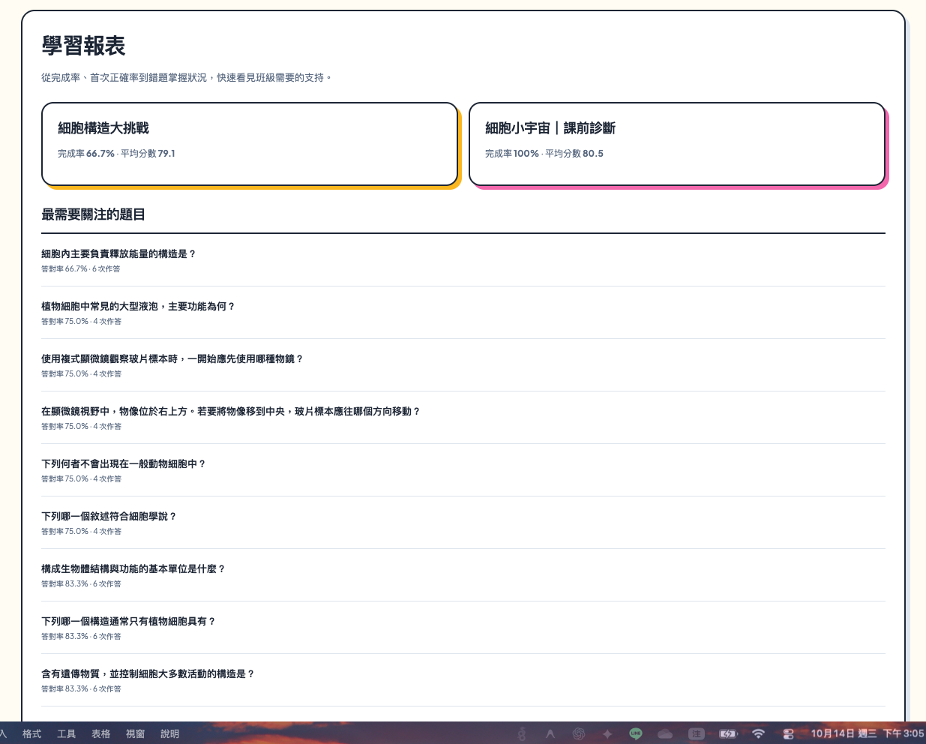Image resolution: width=926 pixels, height=744 pixels.
Task: Open the 格式 menu in menu bar
Action: [x=31, y=733]
